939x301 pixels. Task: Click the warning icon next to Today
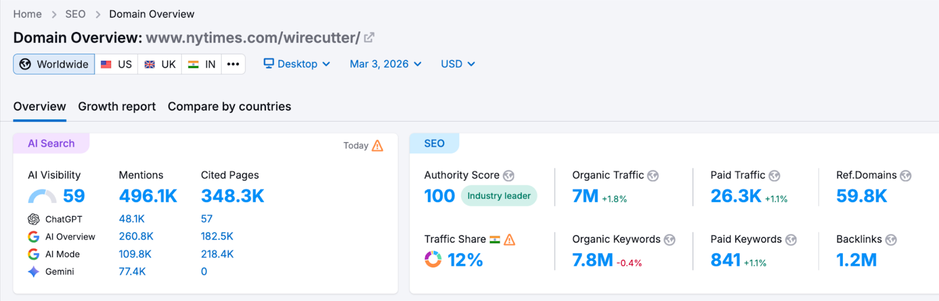click(x=377, y=146)
